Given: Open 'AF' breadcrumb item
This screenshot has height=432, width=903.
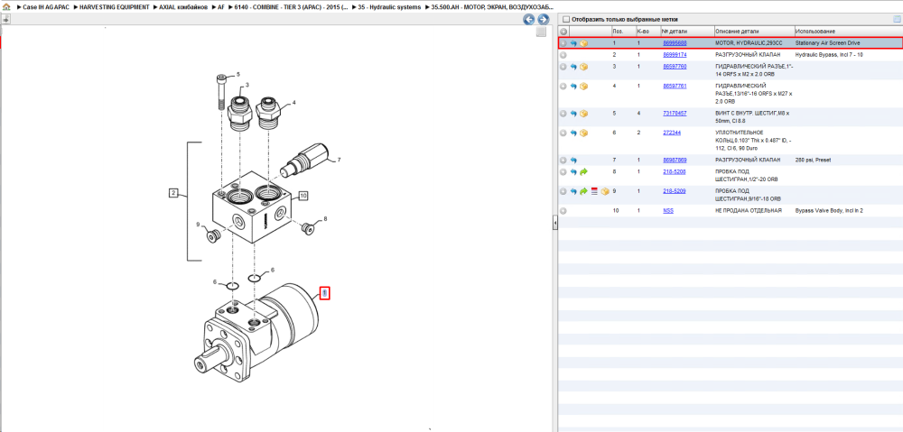Looking at the screenshot, I should 221,7.
